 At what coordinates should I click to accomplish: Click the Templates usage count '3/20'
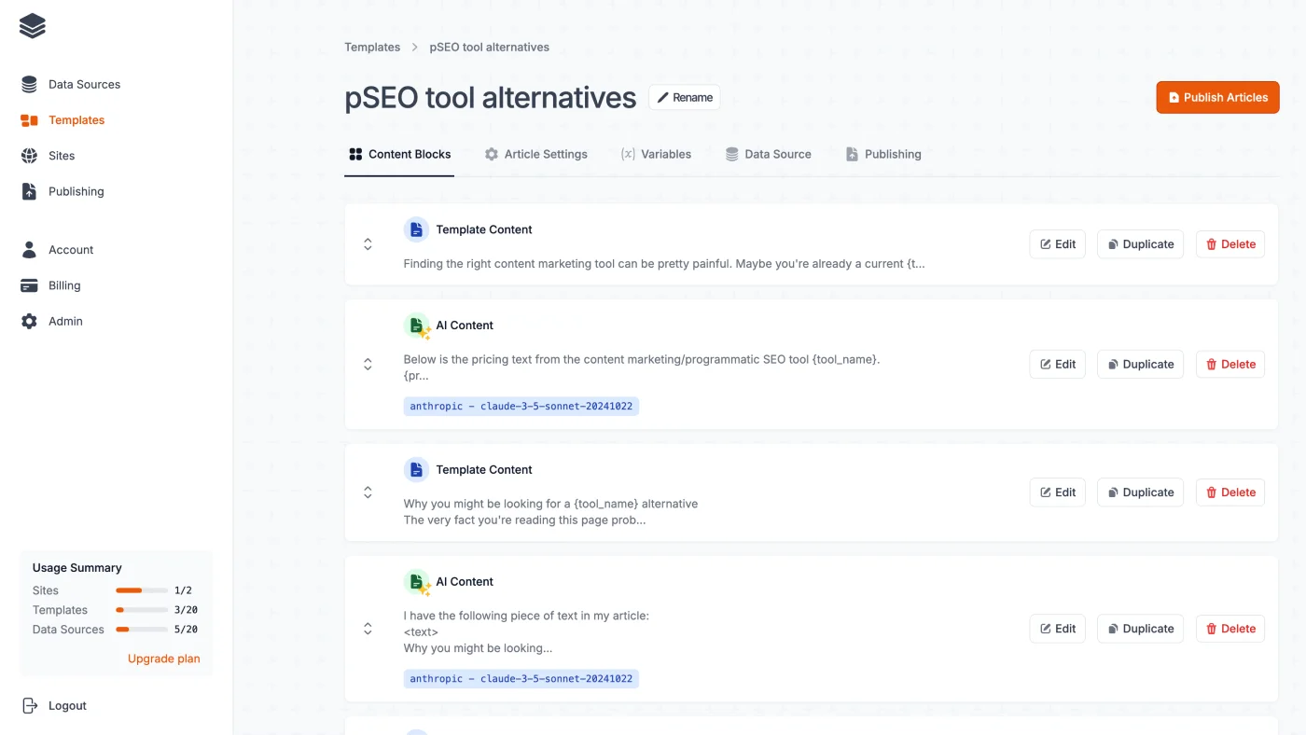coord(186,610)
